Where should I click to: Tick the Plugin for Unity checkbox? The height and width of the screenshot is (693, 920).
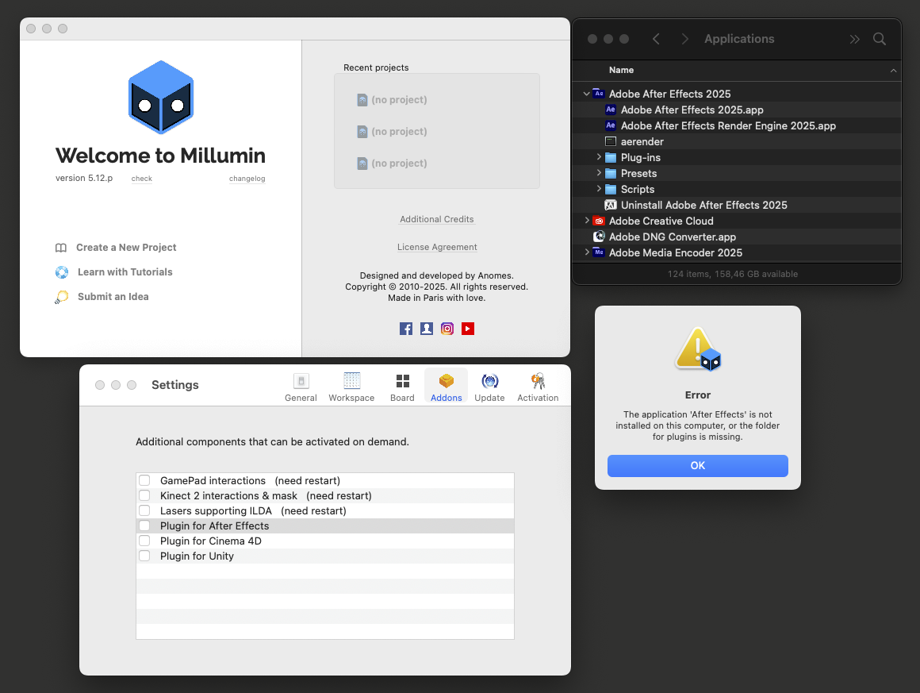(x=144, y=556)
